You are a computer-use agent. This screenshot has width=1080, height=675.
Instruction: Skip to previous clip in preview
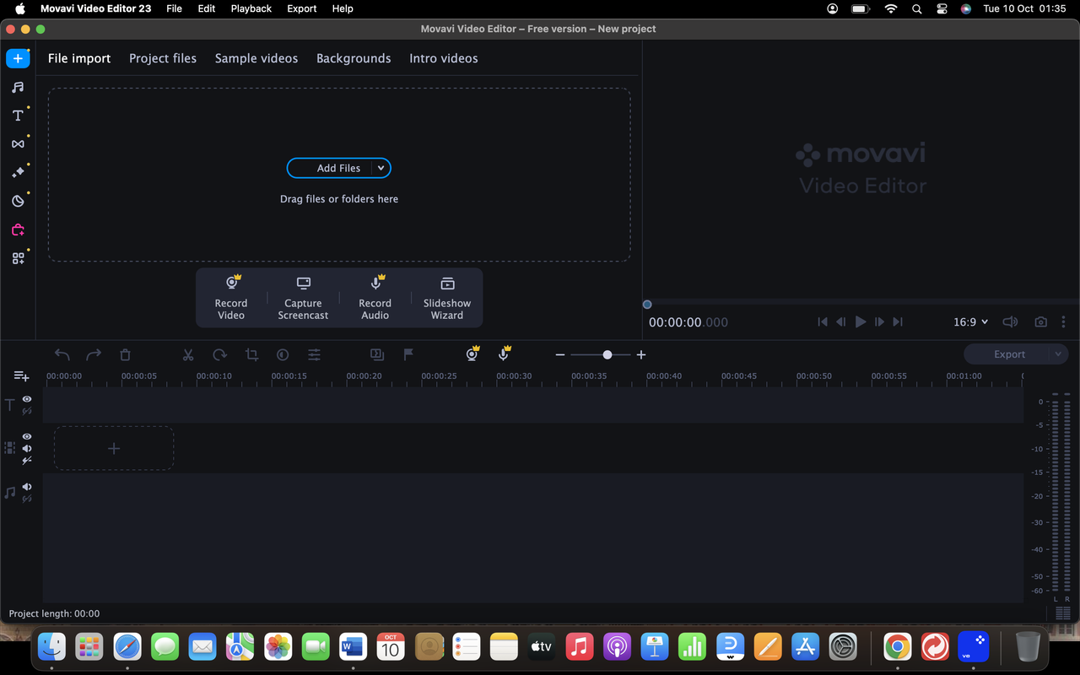[823, 322]
